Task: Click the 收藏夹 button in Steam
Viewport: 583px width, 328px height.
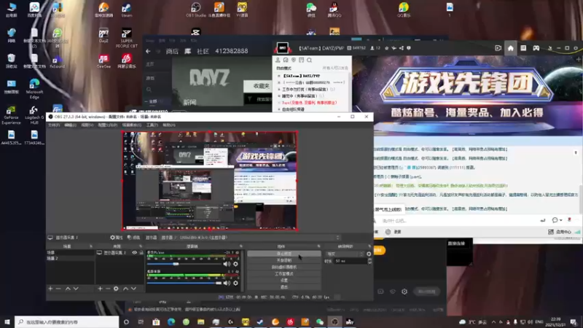Action: [x=261, y=86]
